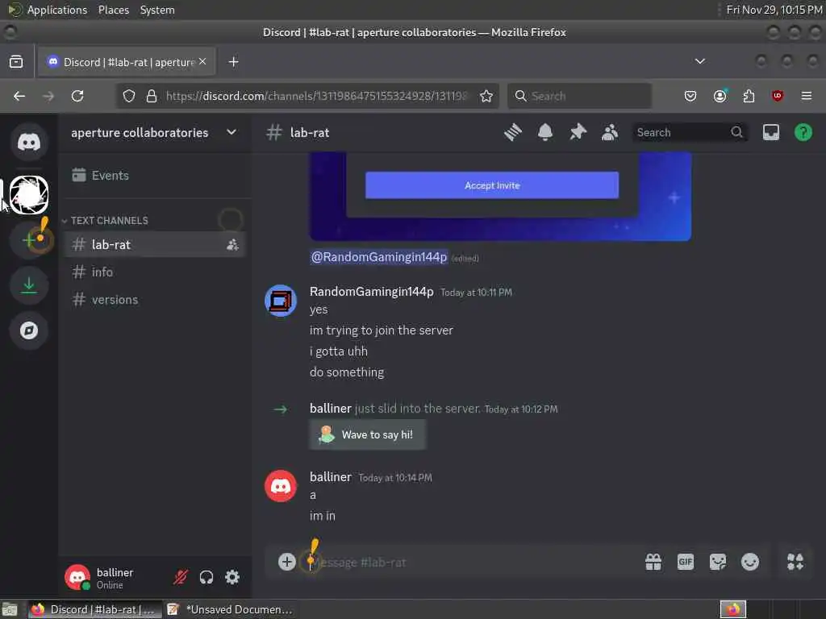Image resolution: width=826 pixels, height=619 pixels.
Task: Open Firefox hamburger application menu
Action: (x=807, y=96)
